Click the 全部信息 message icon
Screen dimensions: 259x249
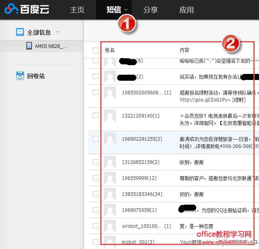point(20,32)
